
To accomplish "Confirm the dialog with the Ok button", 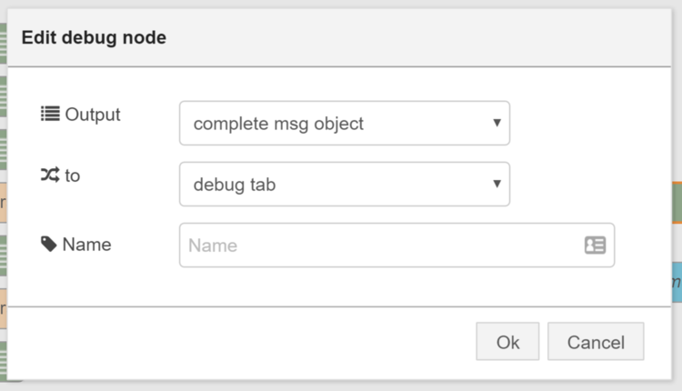I will (x=507, y=341).
